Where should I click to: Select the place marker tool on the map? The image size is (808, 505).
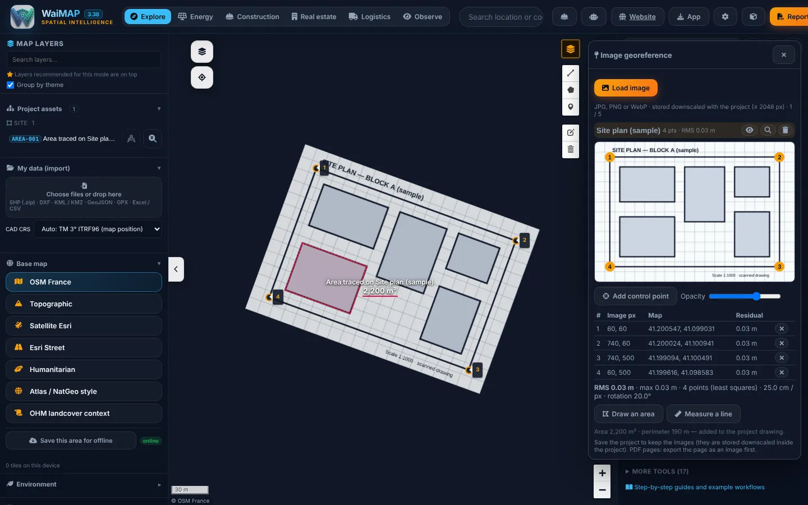(x=571, y=107)
